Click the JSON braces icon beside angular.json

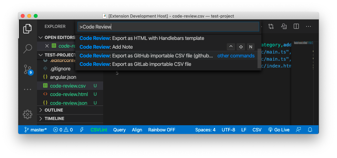pyautogui.click(x=45, y=77)
